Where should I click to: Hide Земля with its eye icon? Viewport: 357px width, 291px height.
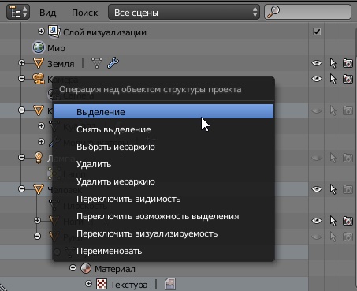(317, 63)
